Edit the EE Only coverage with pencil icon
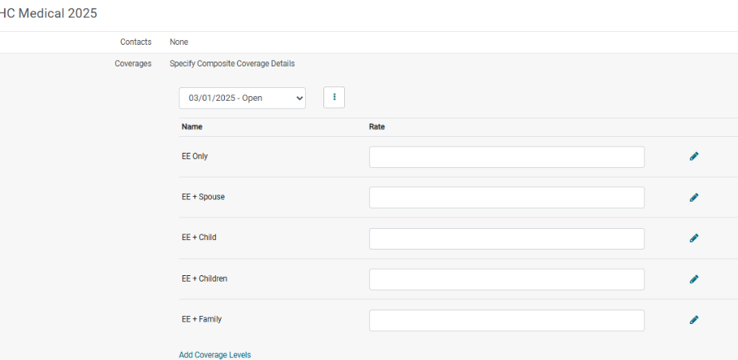738x360 pixels. click(694, 156)
